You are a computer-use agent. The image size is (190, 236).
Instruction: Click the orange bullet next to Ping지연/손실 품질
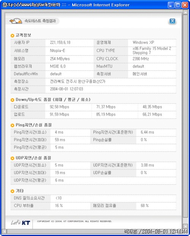13,125
